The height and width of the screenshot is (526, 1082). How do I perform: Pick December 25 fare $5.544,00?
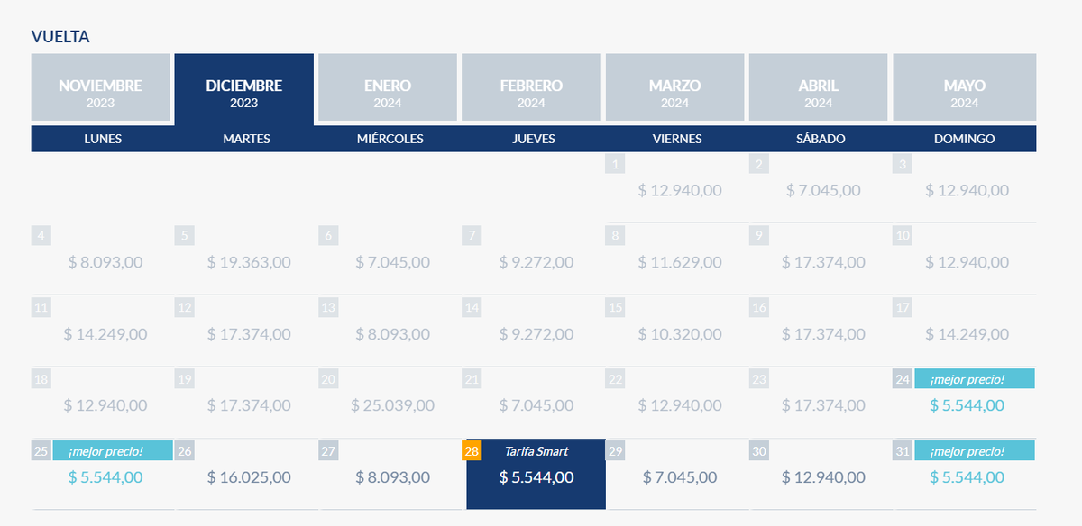pyautogui.click(x=105, y=476)
